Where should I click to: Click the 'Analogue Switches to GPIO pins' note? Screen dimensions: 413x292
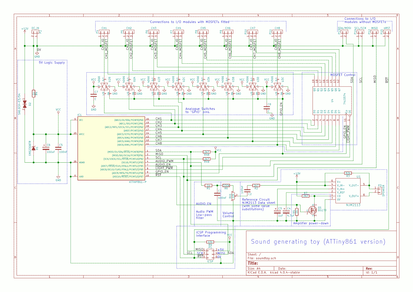coord(200,110)
